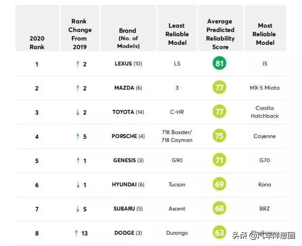The width and height of the screenshot is (302, 246).
Task: Click the Genesis 71 score badge
Action: point(220,160)
